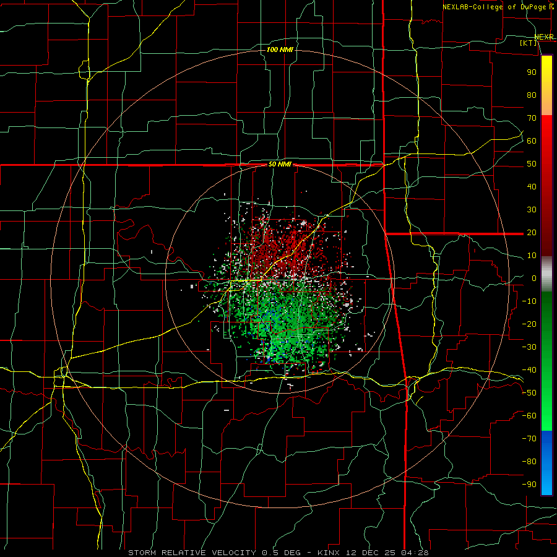The height and width of the screenshot is (557, 557).
Task: Pick the gray zero-velocity color bar segment
Action: pyautogui.click(x=546, y=274)
